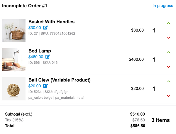Click the 3 items summary label
The width and height of the screenshot is (176, 134).
pos(161,120)
